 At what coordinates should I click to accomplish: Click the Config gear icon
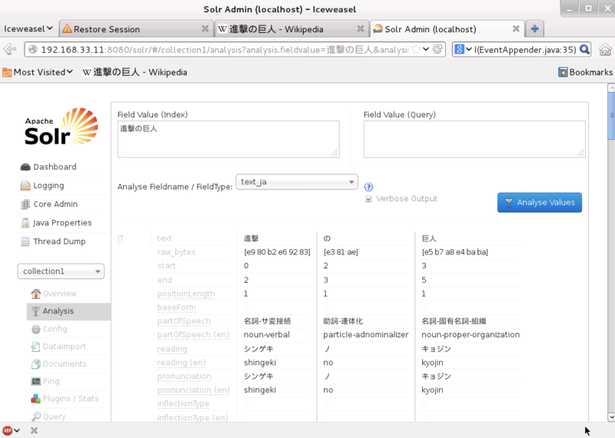point(35,330)
